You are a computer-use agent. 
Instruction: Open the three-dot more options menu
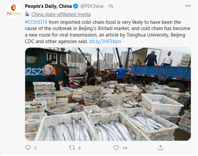click(x=188, y=6)
